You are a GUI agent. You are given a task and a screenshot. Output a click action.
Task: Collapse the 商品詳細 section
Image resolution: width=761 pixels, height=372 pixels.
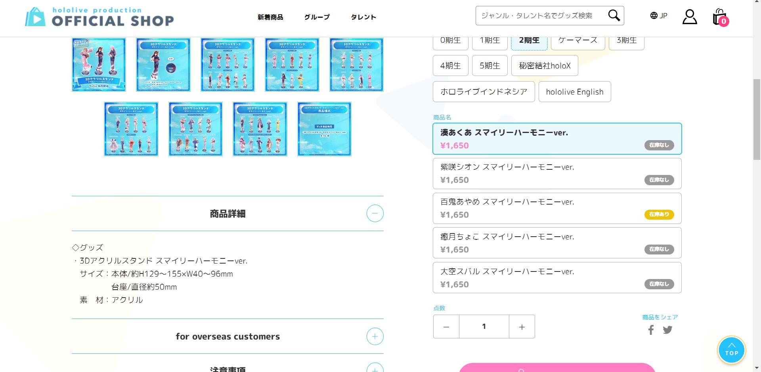pos(375,213)
